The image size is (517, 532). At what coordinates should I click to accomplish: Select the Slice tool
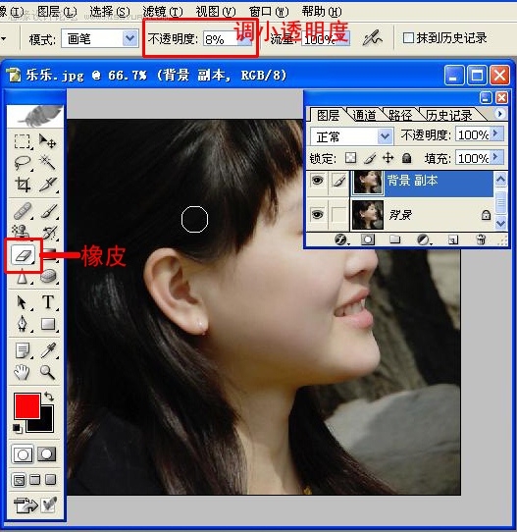47,185
